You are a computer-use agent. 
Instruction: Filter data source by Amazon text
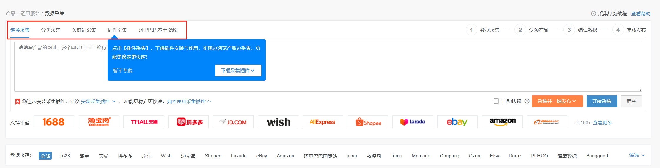click(x=285, y=156)
